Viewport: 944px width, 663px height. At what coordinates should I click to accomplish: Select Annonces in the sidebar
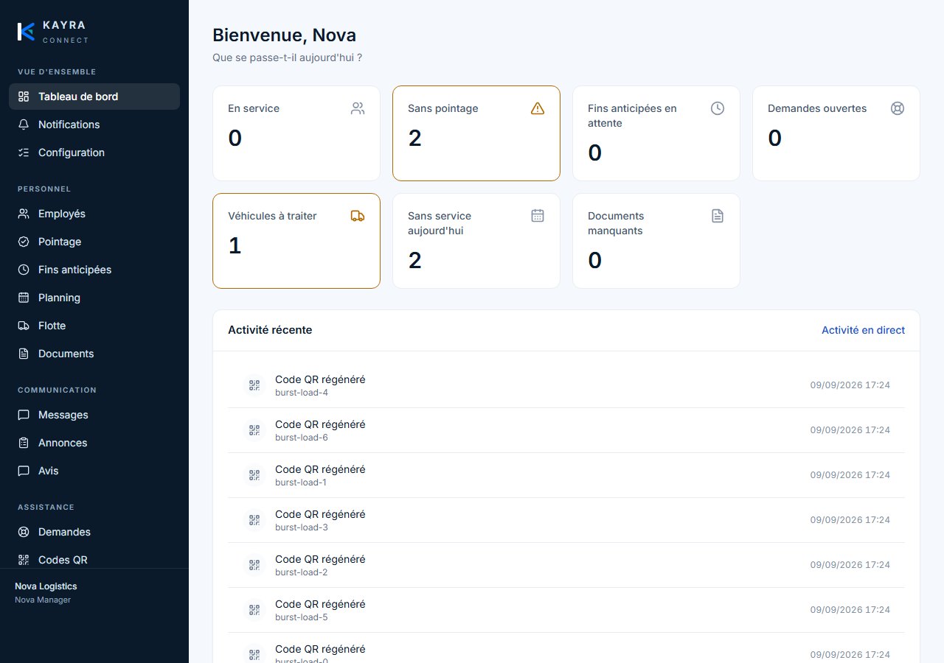coord(94,443)
